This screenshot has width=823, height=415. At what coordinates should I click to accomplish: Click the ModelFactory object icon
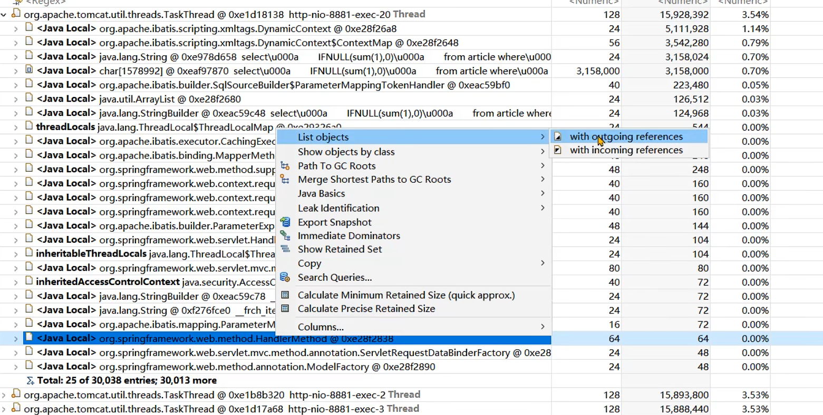29,366
